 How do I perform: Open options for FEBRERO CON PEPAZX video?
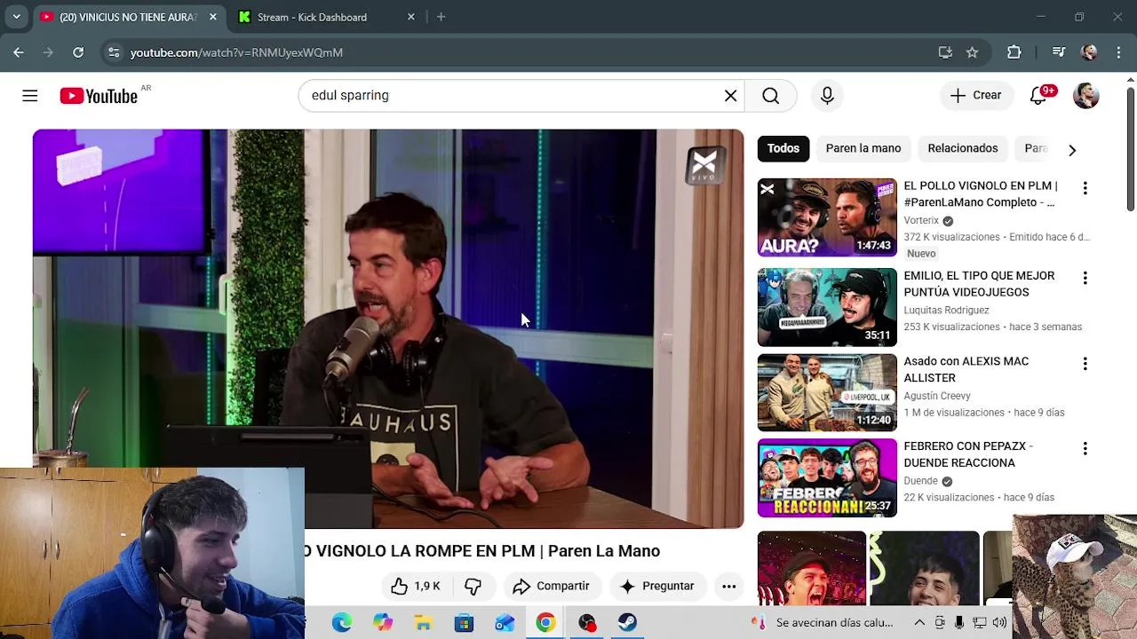click(x=1085, y=449)
